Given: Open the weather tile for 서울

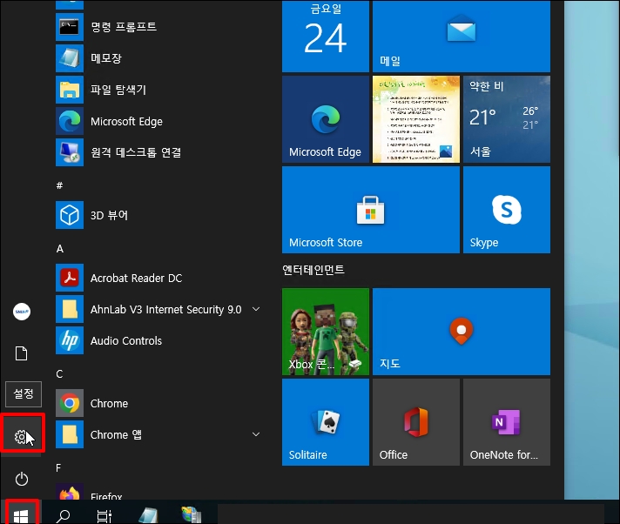Looking at the screenshot, I should pos(507,119).
